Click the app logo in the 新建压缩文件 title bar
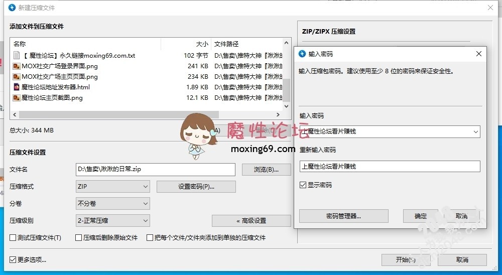The image size is (502, 275). (x=12, y=8)
